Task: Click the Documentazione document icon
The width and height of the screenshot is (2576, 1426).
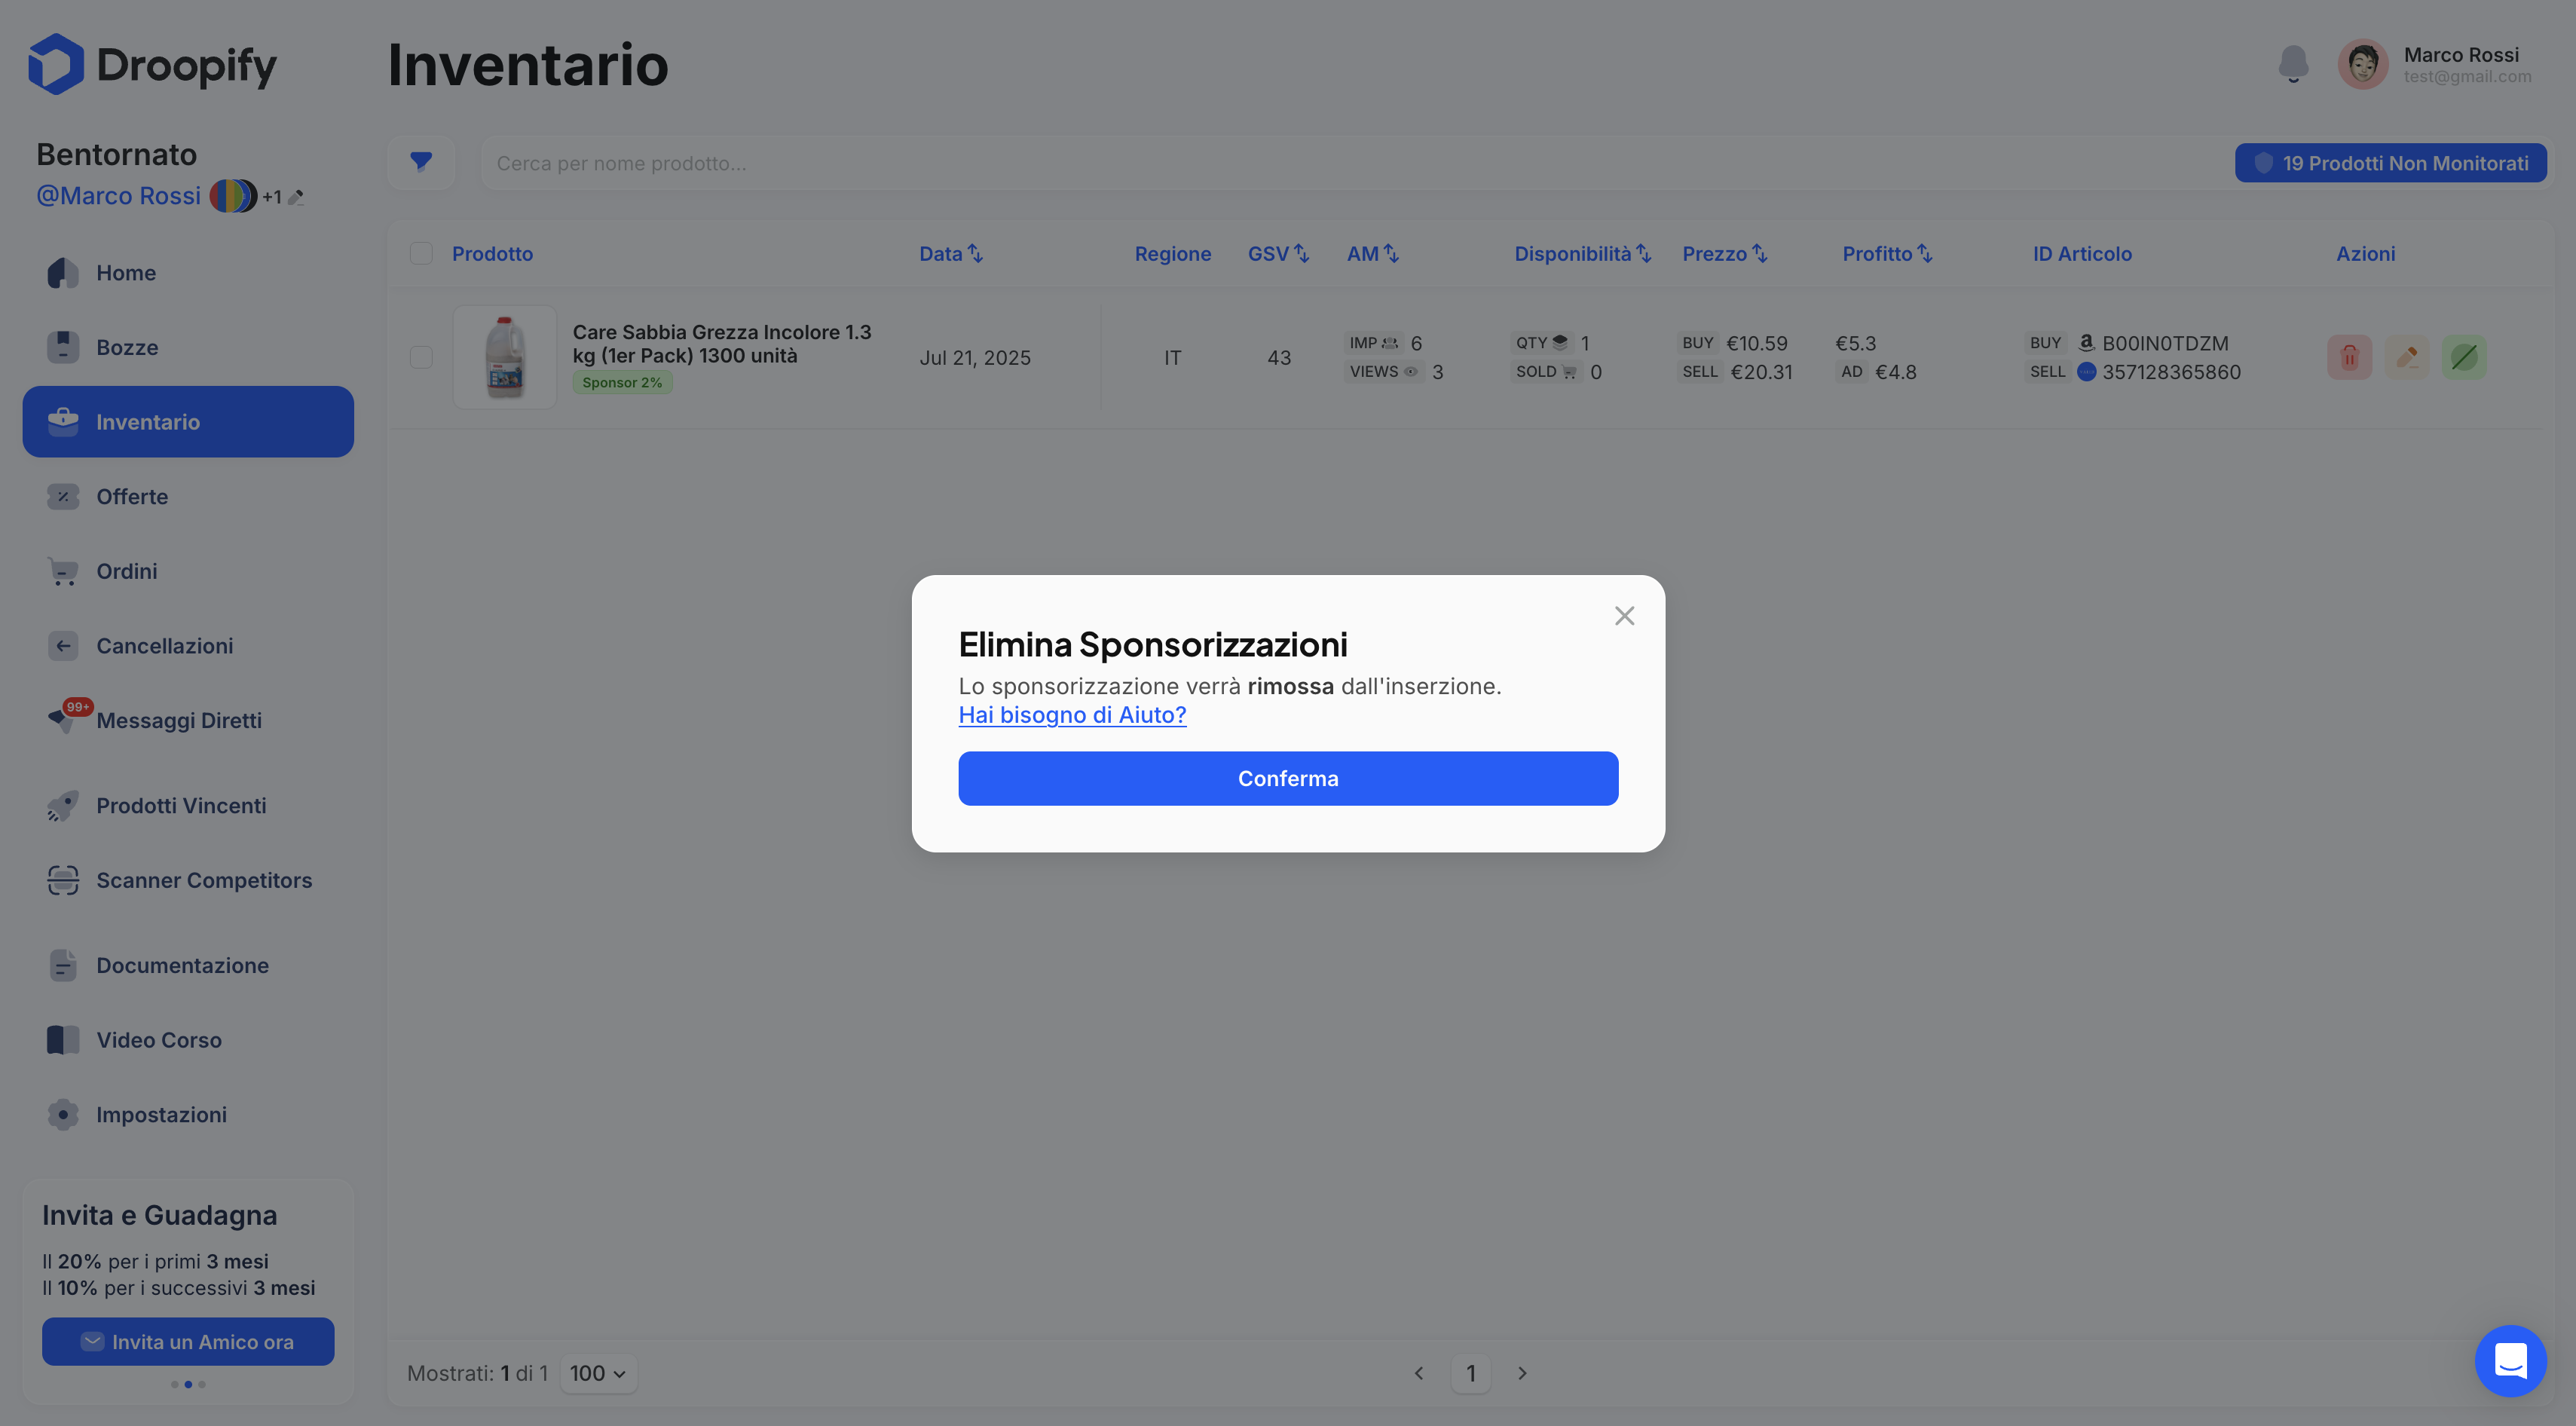Action: point(63,965)
